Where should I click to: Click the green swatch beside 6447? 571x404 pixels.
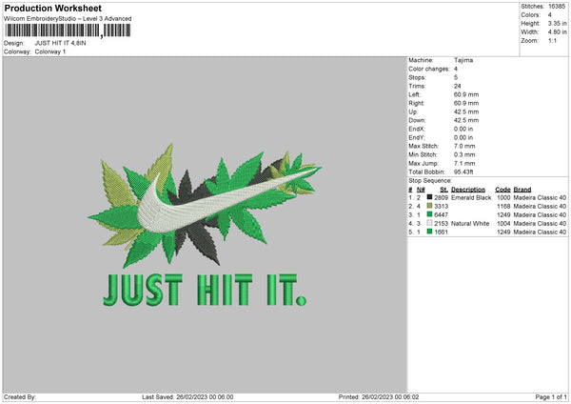tap(430, 214)
